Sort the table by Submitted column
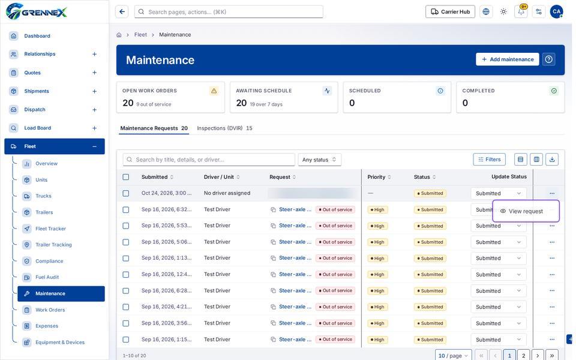 [157, 177]
